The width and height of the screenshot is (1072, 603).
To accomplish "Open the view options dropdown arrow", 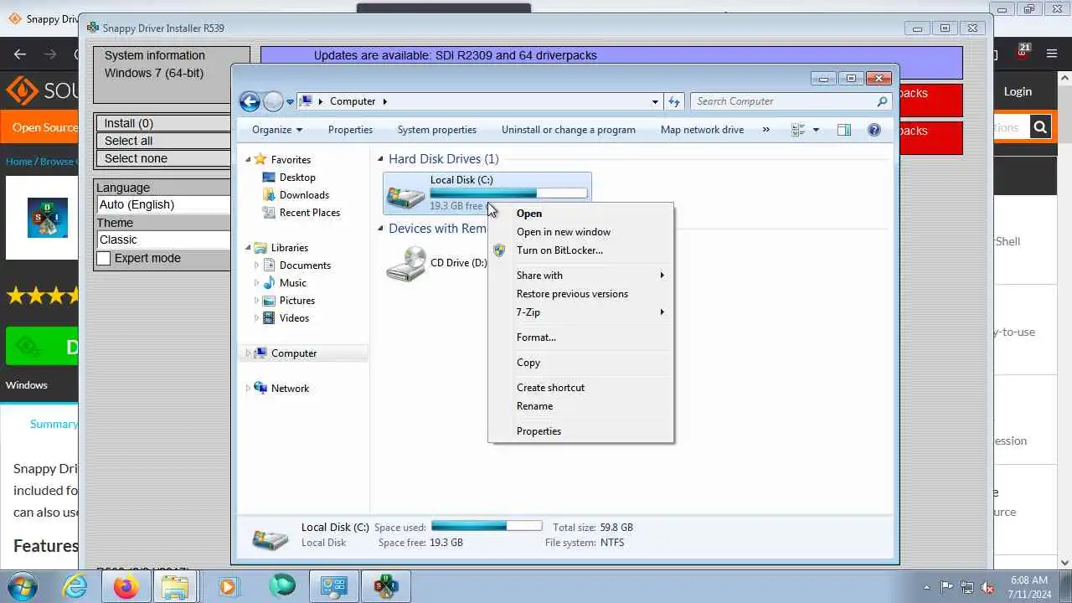I will pyautogui.click(x=816, y=130).
